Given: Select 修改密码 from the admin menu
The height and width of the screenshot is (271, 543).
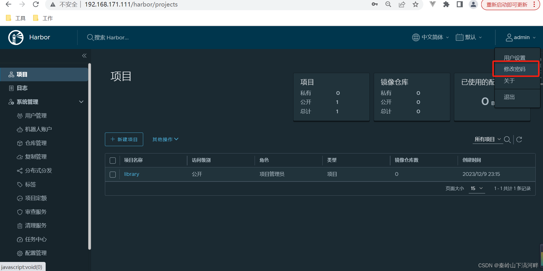Looking at the screenshot, I should click(x=515, y=69).
